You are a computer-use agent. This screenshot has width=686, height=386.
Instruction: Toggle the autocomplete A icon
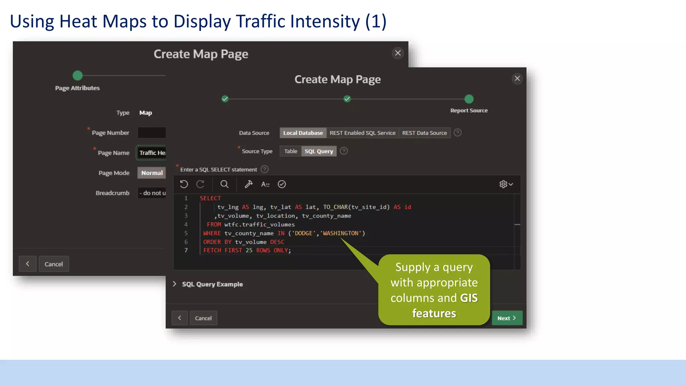point(265,184)
